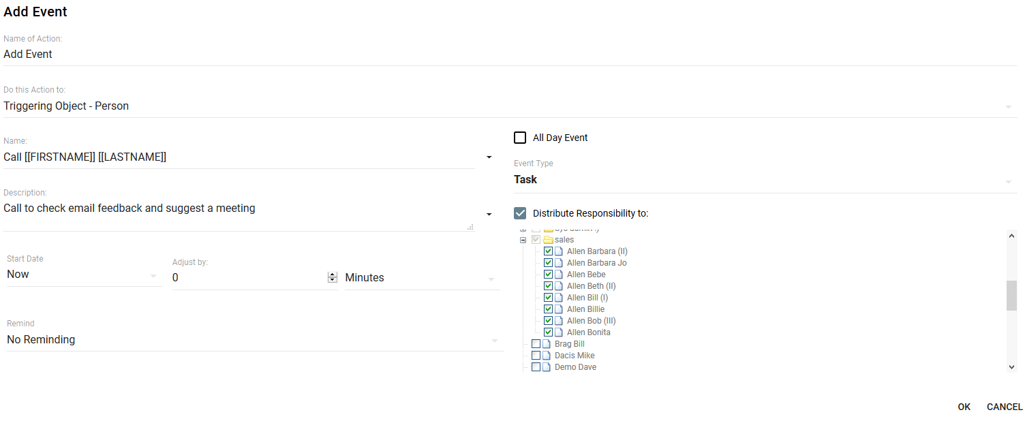Click the Dacis Mike document icon
This screenshot has height=421, width=1025.
coord(546,356)
